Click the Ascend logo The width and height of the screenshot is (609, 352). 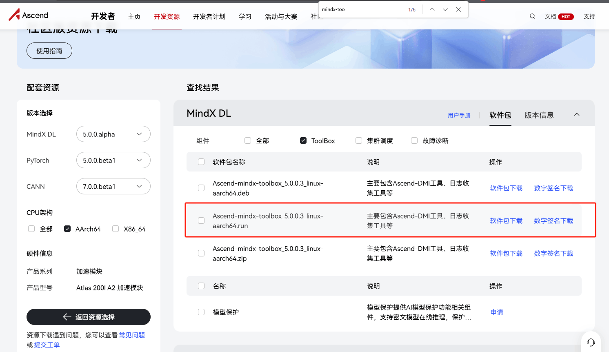pos(29,15)
